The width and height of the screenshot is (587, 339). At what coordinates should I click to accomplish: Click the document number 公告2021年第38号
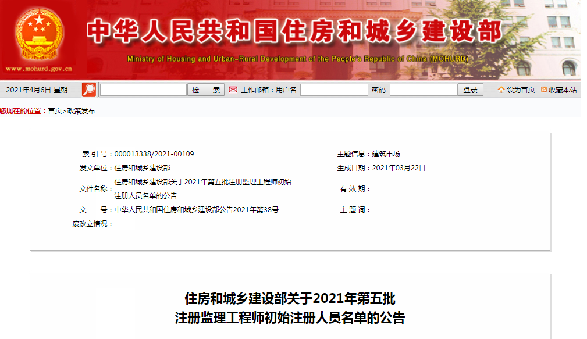tap(248, 210)
